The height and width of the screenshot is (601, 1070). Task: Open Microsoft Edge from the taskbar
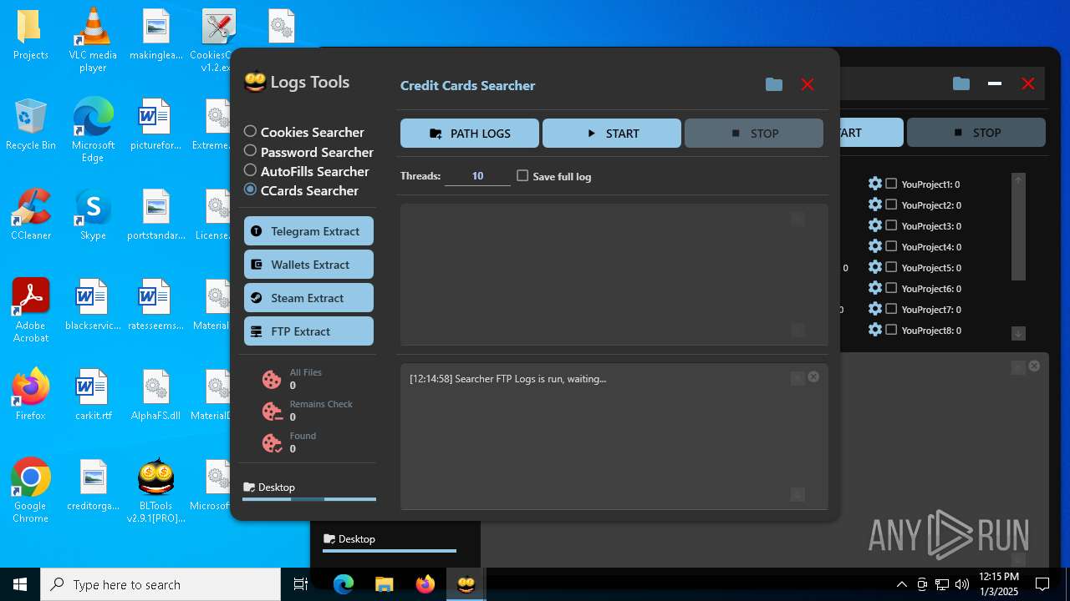tap(344, 584)
